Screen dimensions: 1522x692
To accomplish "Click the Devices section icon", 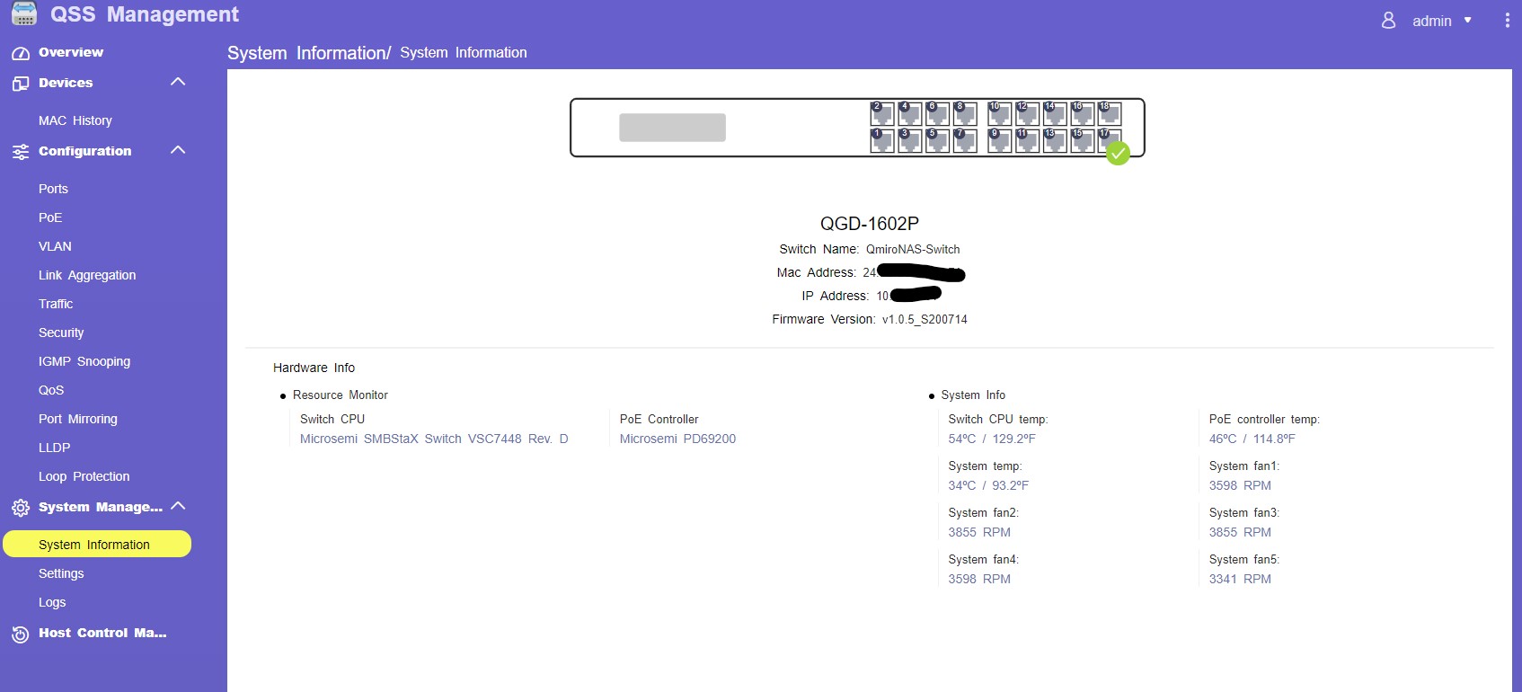I will 21,84.
